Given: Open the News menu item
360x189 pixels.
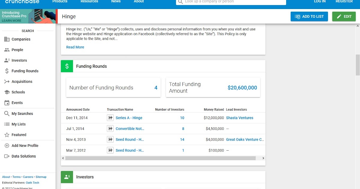Looking at the screenshot, I should tap(116, 1).
